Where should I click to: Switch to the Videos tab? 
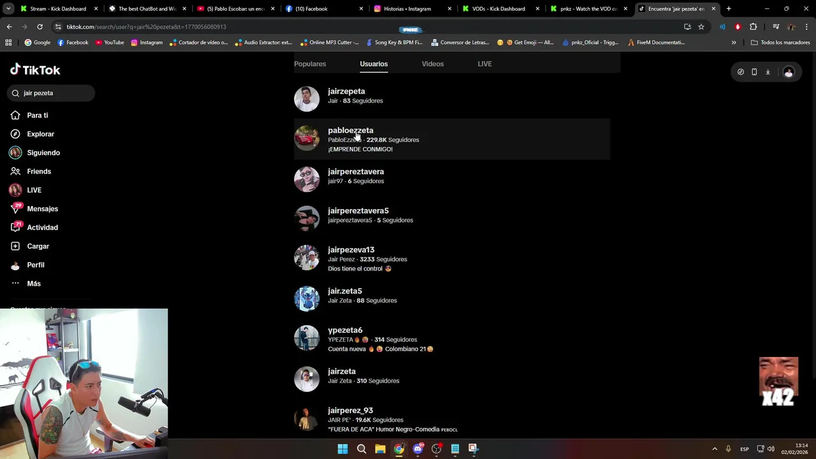(x=432, y=64)
